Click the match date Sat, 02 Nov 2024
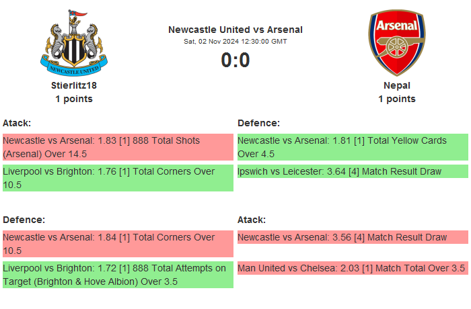Image resolution: width=471 pixels, height=309 pixels. click(x=235, y=42)
